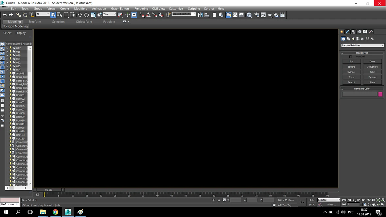The height and width of the screenshot is (217, 386).
Task: Click the Teapot primitive button
Action: coord(351,82)
